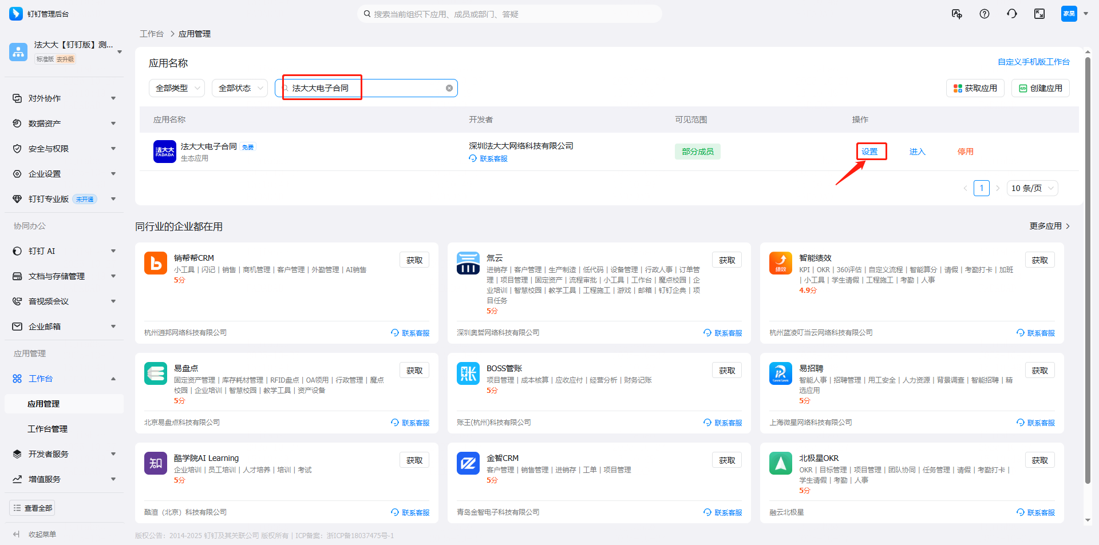This screenshot has width=1099, height=545.
Task: Open the help question mark icon
Action: tap(985, 14)
